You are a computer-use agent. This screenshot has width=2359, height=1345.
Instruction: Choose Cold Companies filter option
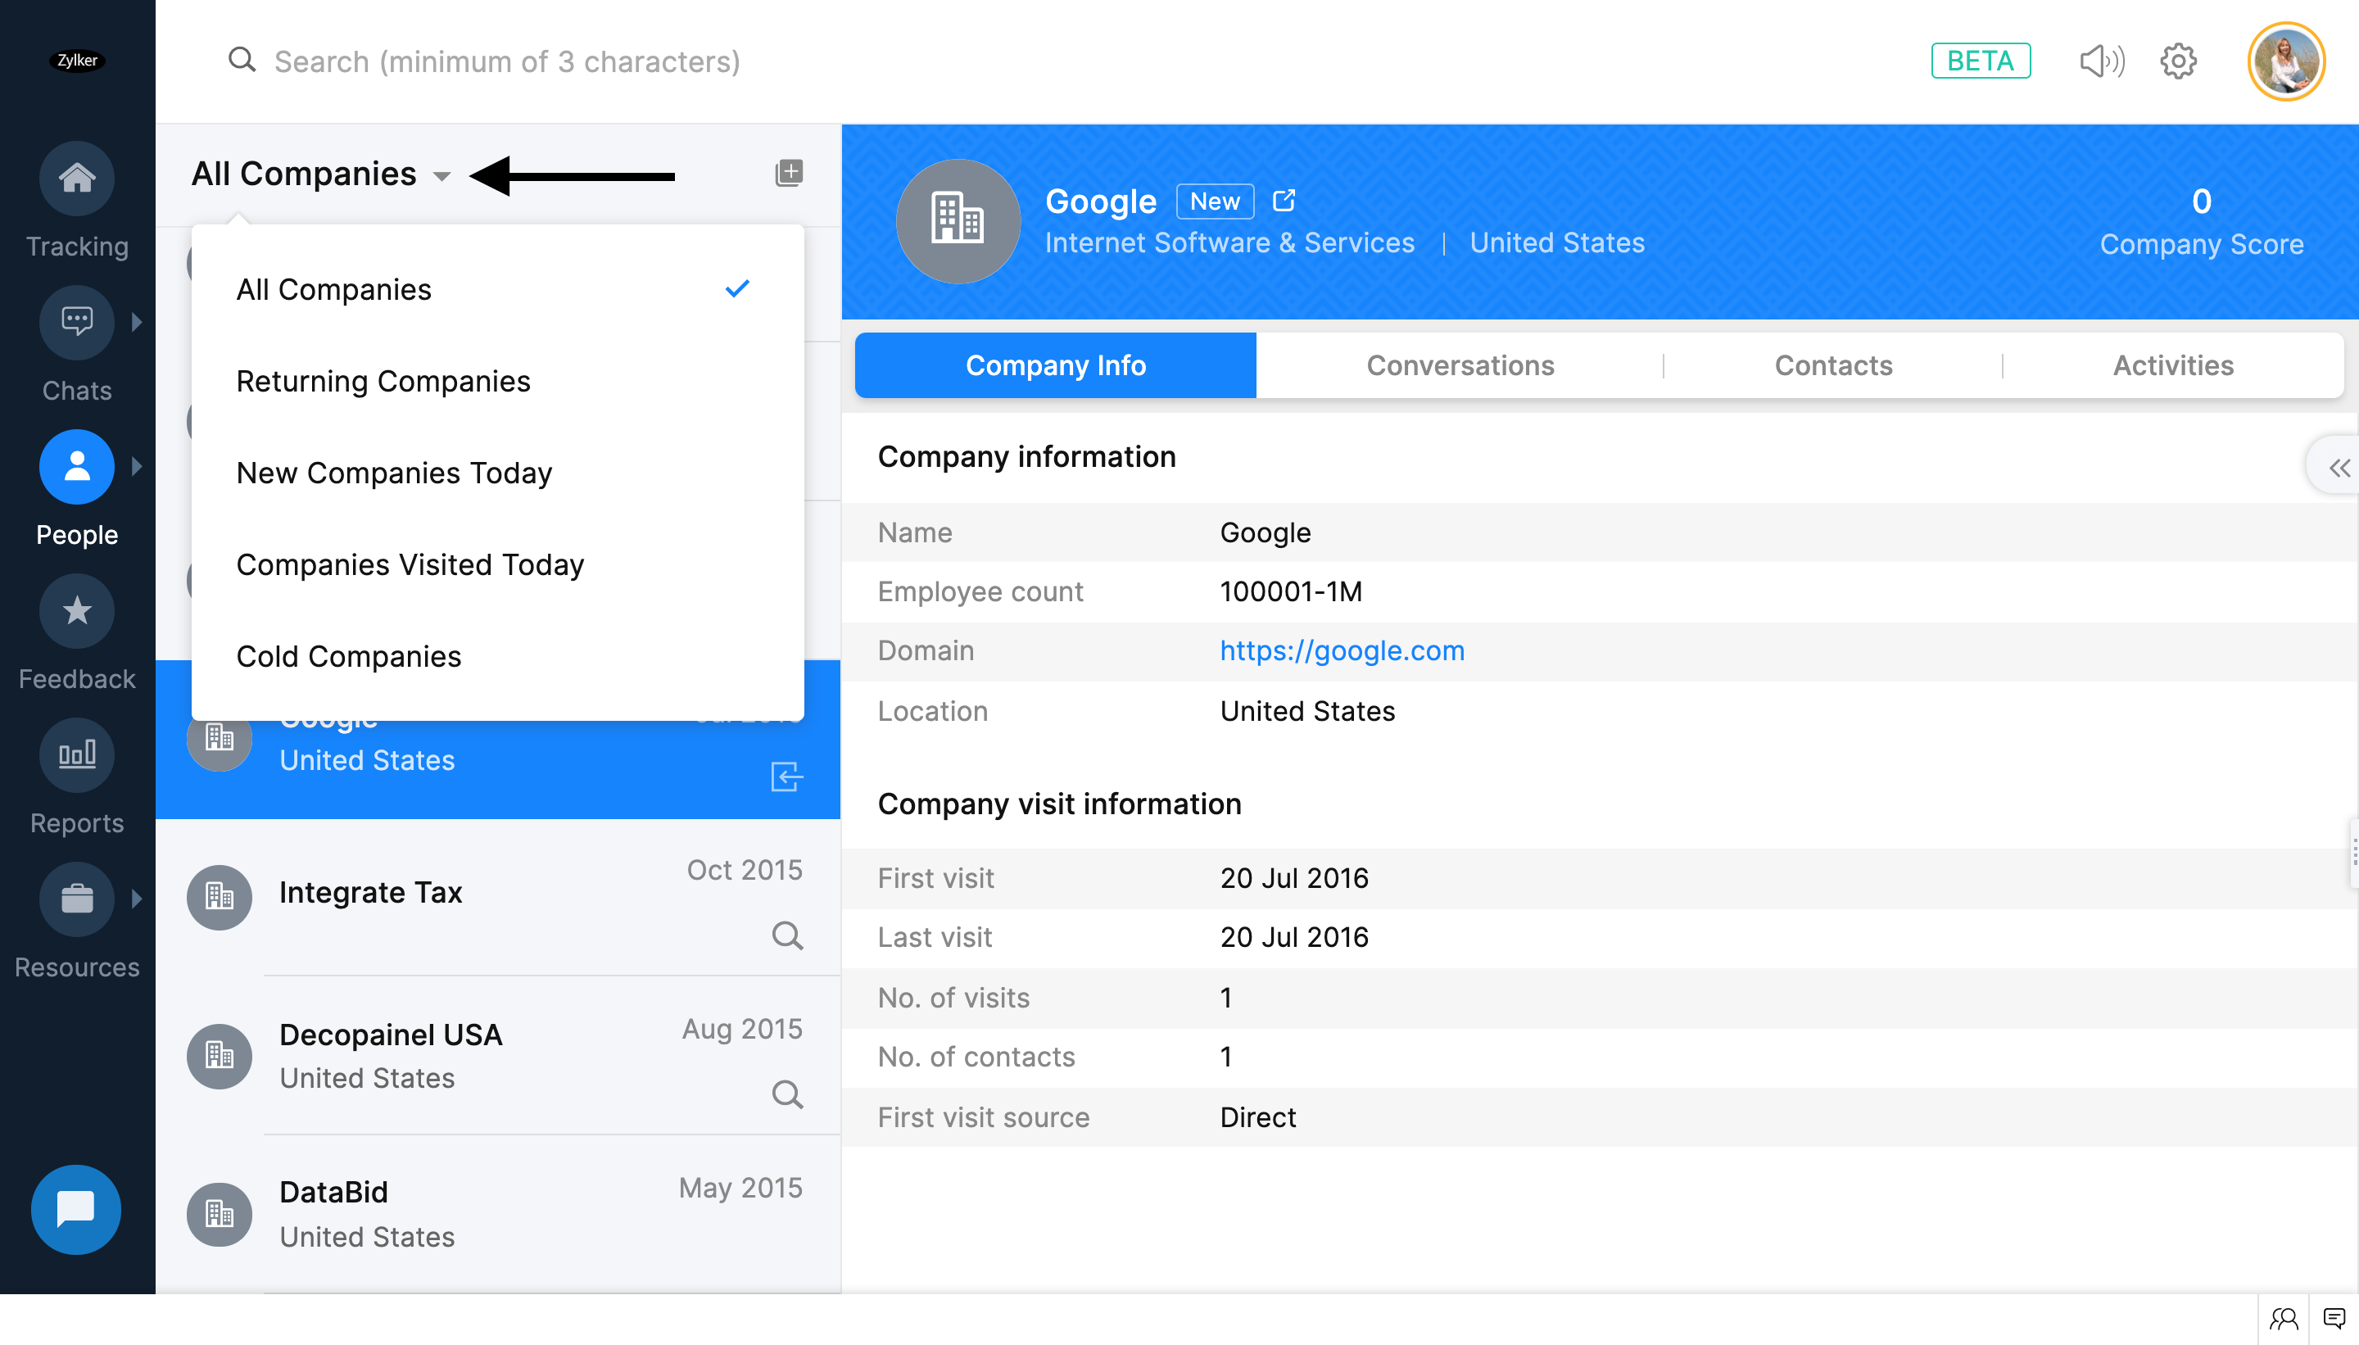click(348, 656)
